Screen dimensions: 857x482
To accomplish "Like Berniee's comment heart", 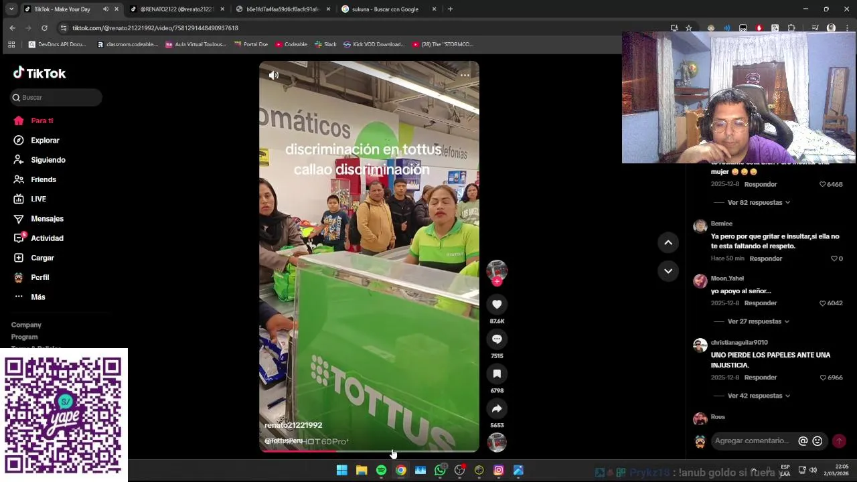I will [x=834, y=258].
